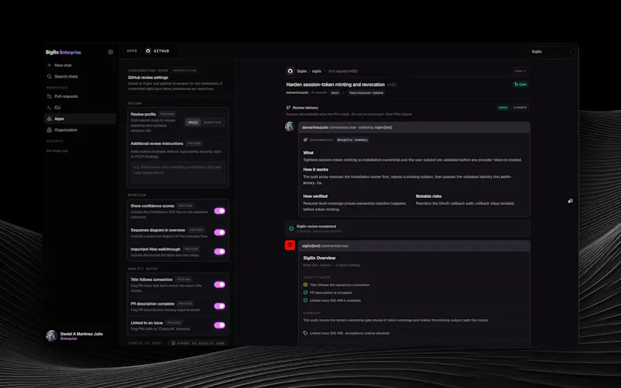
Task: Click the How verified heading
Action: click(315, 196)
